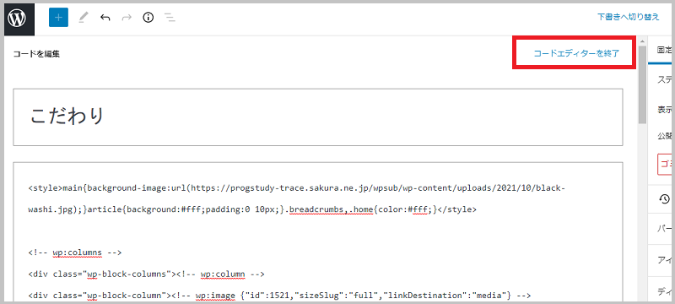Select the 固定 sidebar tab
The height and width of the screenshot is (304, 675).
pos(664,50)
